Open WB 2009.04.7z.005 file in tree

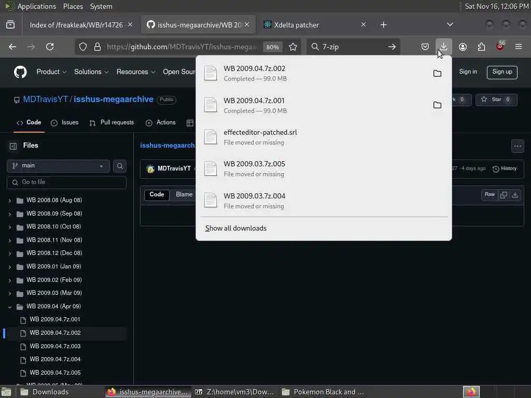click(55, 373)
